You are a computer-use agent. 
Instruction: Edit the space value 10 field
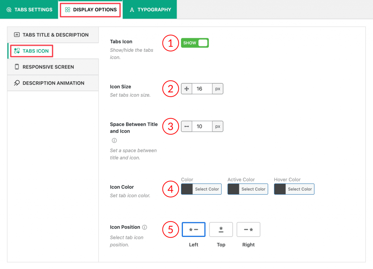point(202,126)
